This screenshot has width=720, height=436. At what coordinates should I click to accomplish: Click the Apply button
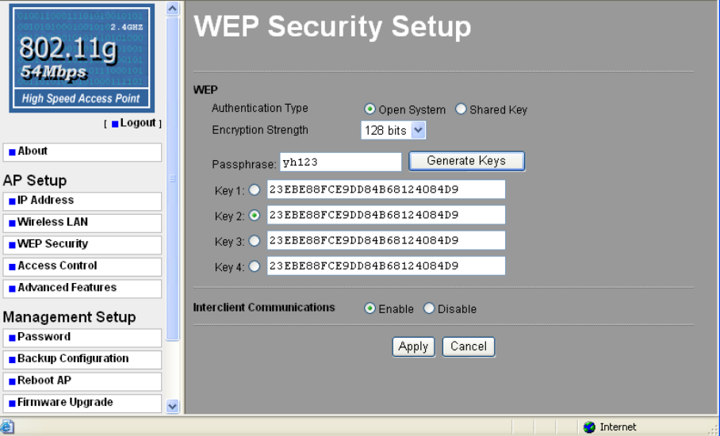click(413, 347)
